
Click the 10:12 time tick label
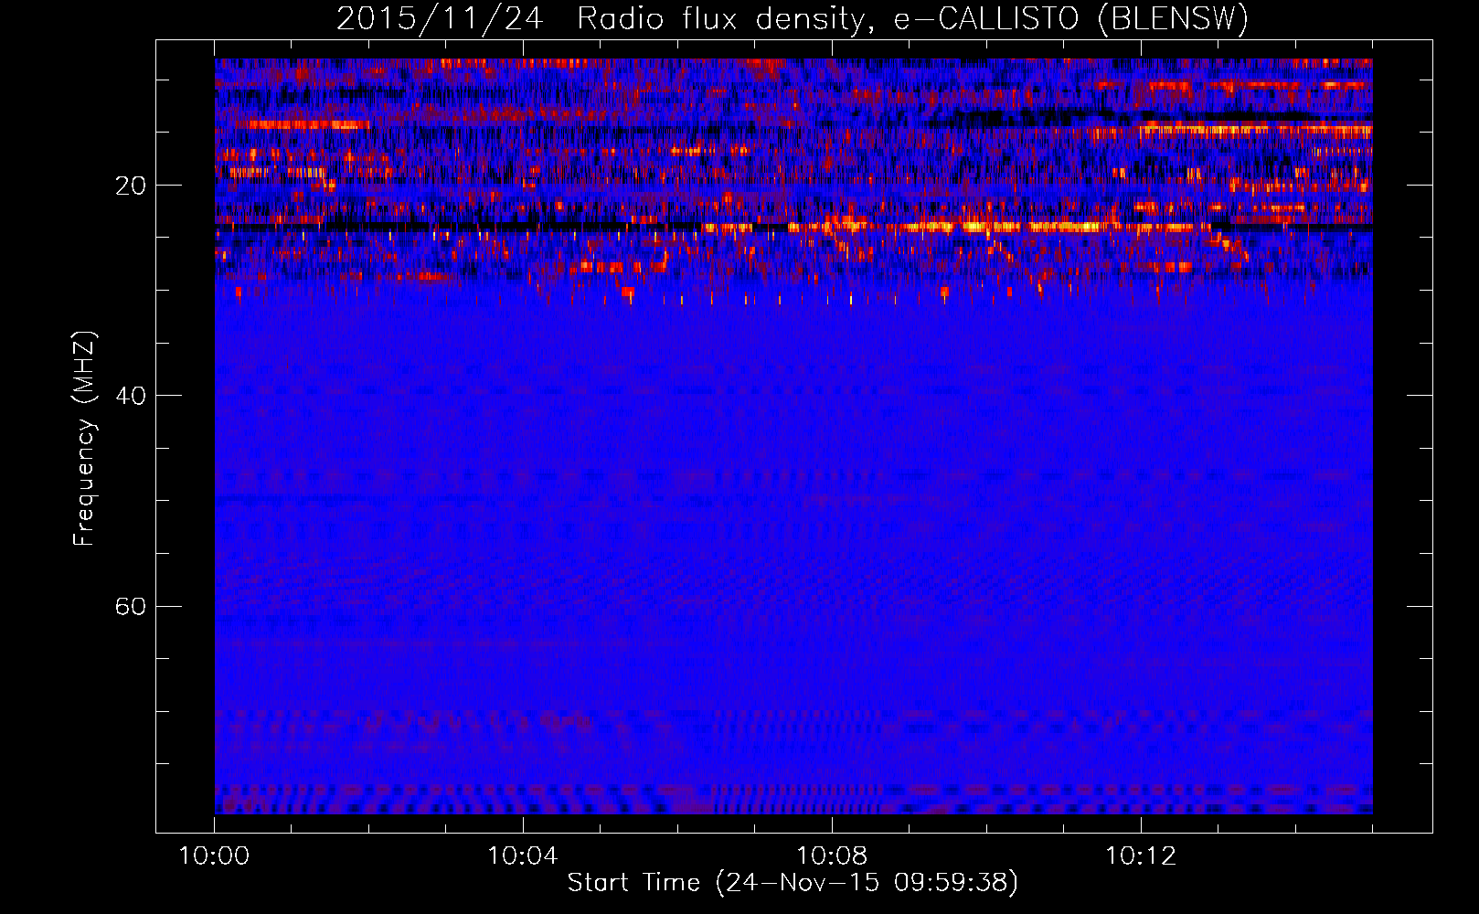(1141, 856)
